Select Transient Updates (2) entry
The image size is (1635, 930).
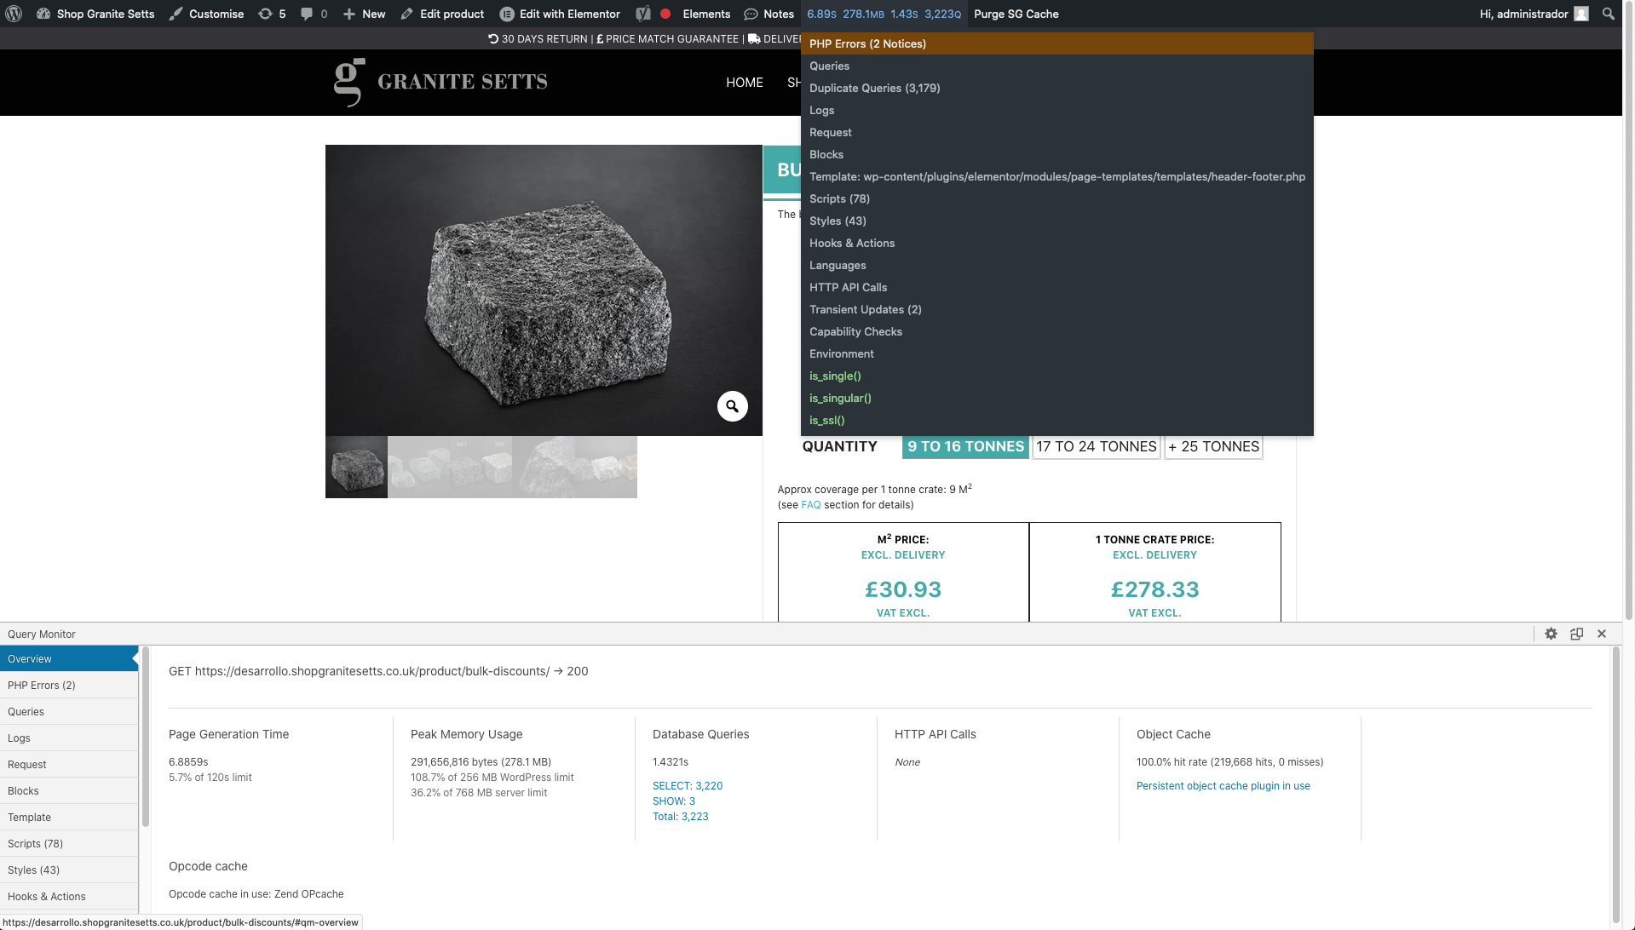tap(1056, 309)
